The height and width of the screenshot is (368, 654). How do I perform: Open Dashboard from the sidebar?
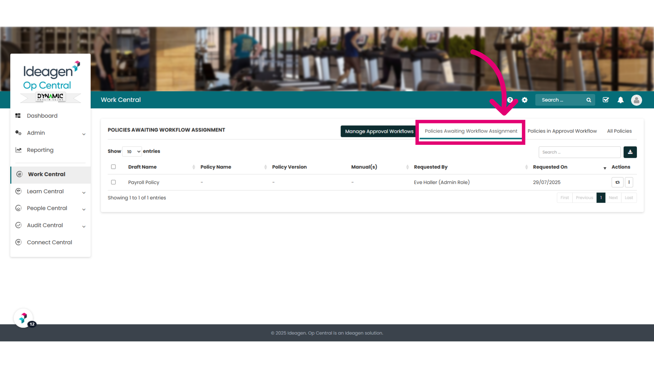click(42, 116)
